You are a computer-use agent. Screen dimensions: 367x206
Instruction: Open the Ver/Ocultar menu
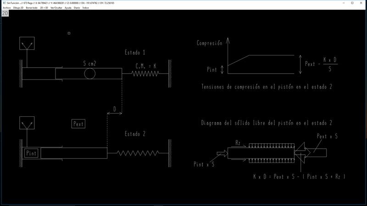(x=56, y=8)
